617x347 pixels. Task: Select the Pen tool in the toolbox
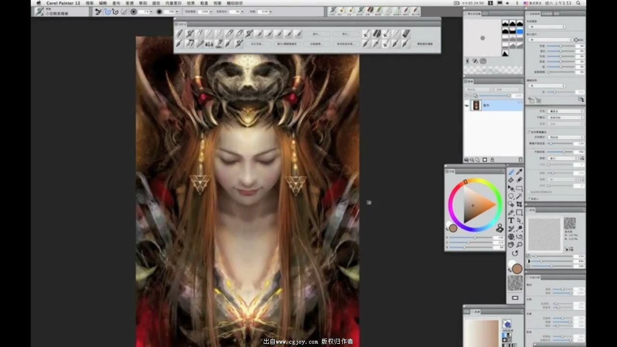point(511,213)
